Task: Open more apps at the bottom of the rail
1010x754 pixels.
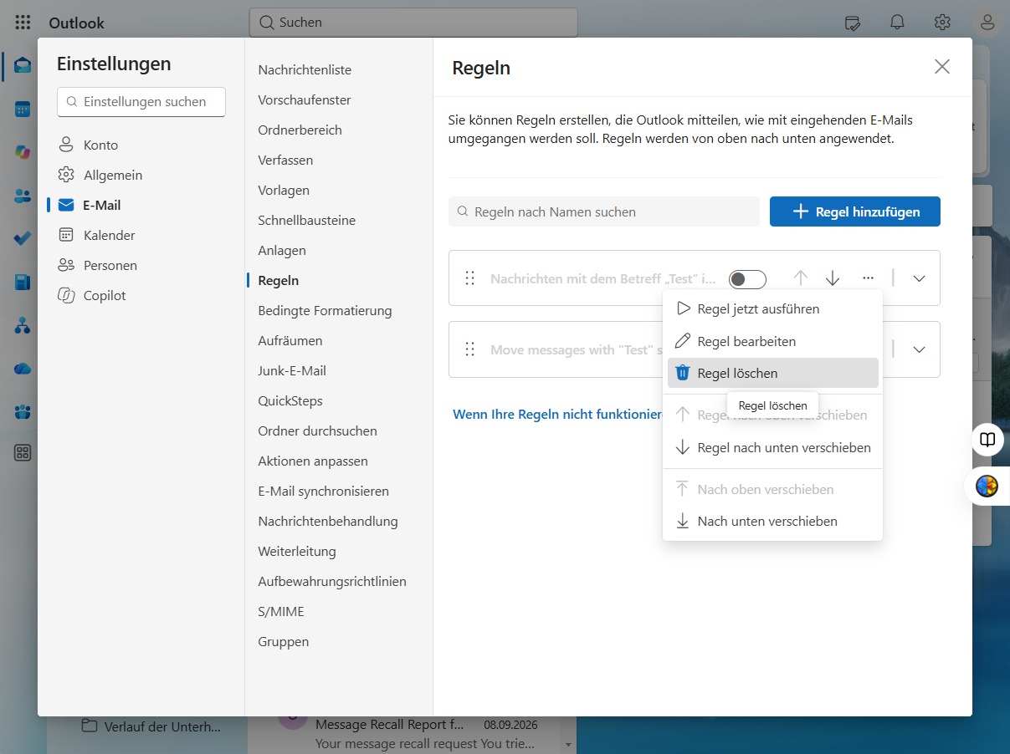Action: pos(23,453)
